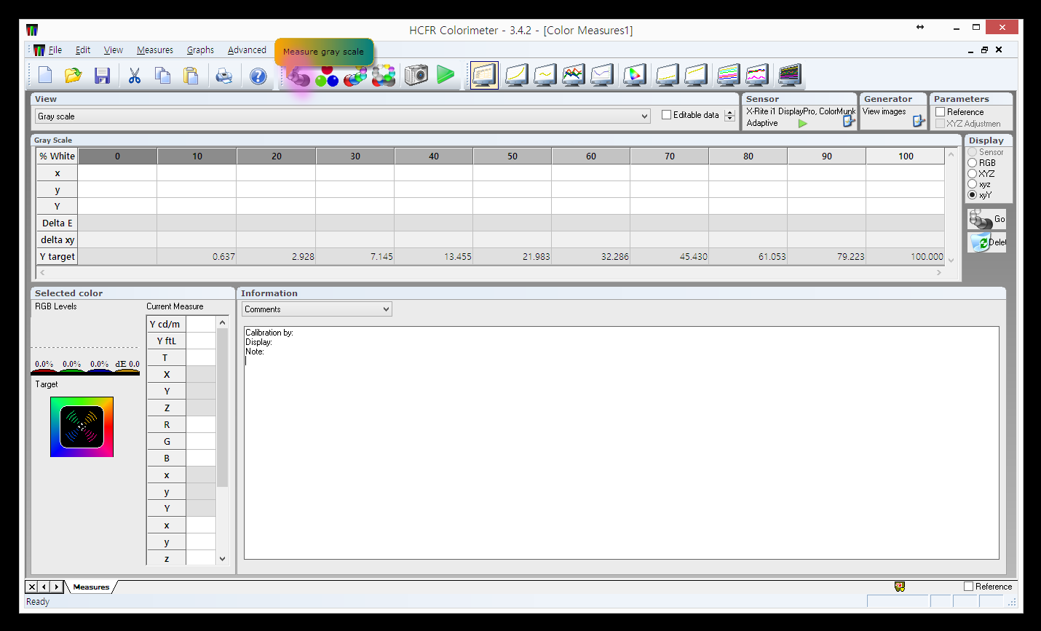Open the CIE diagram graph icon
1041x631 pixels.
pyautogui.click(x=634, y=75)
